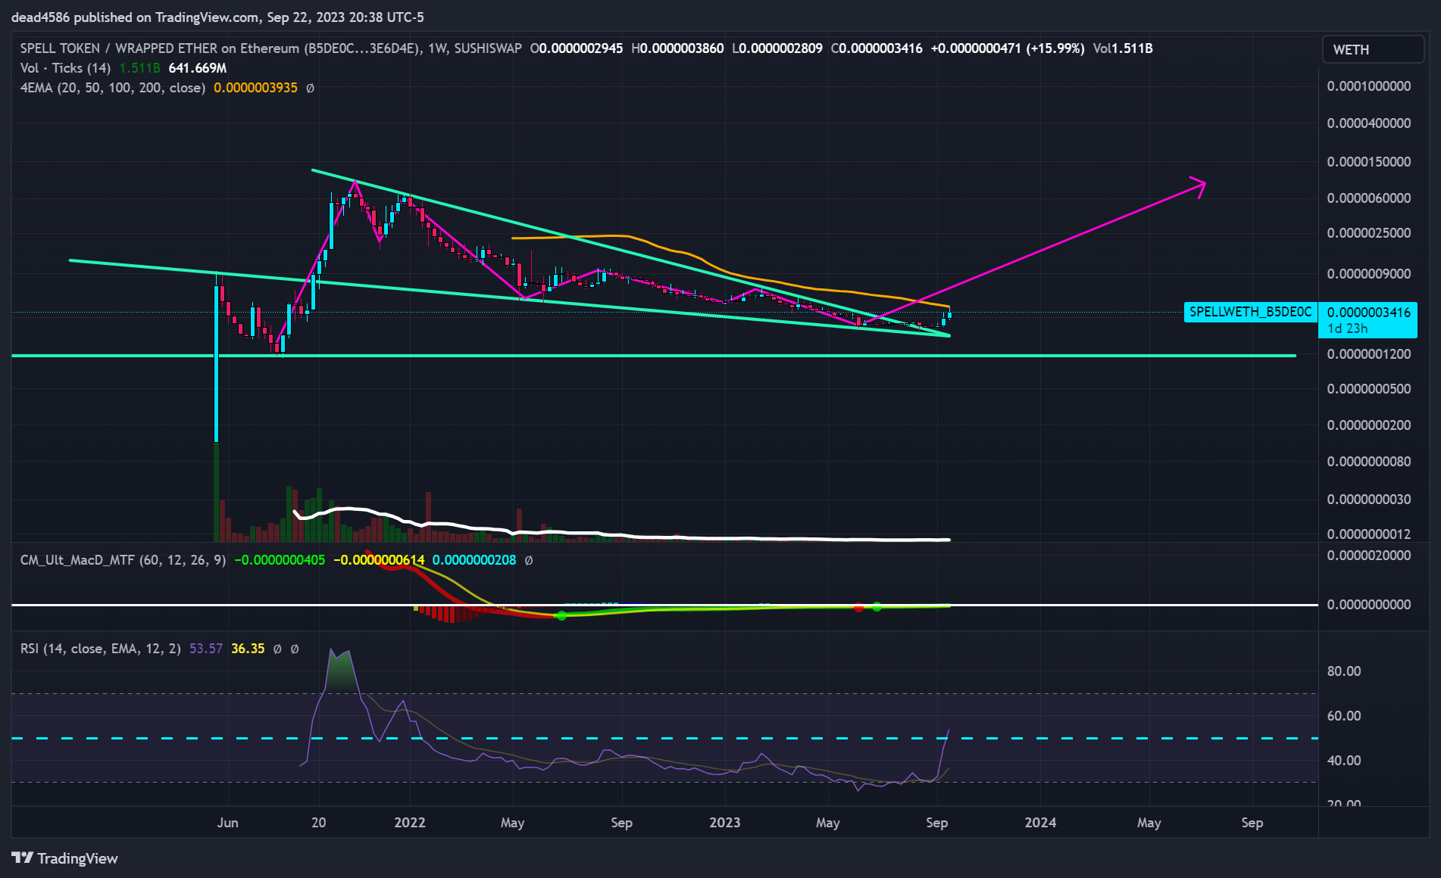Click the open price O0.0000002945
This screenshot has width=1441, height=878.
tap(577, 48)
